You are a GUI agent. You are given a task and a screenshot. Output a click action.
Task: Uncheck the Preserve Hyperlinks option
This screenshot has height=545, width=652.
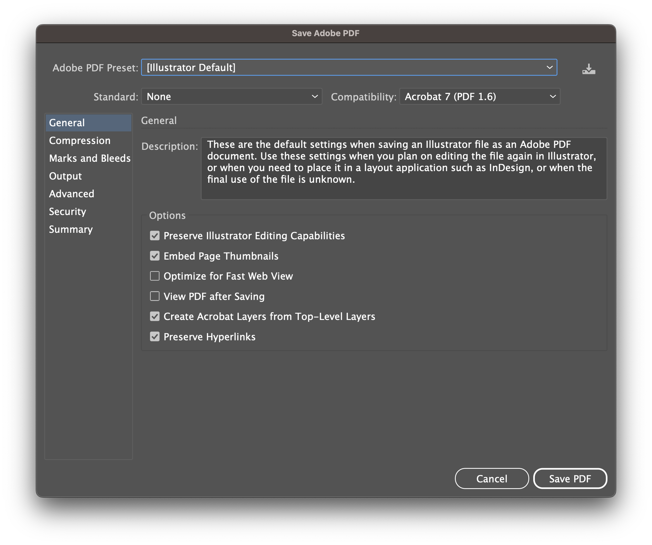(155, 337)
